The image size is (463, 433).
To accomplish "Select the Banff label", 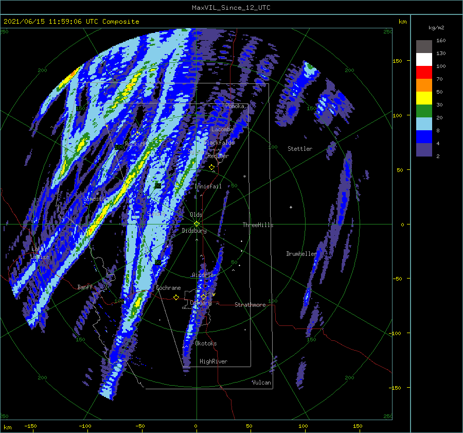I will coord(85,287).
